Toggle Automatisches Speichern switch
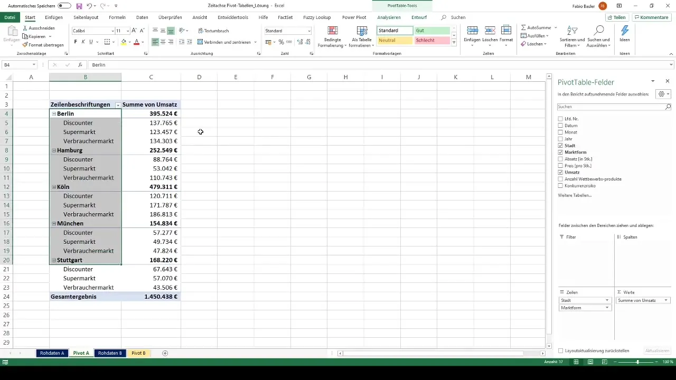676x380 pixels. [64, 6]
